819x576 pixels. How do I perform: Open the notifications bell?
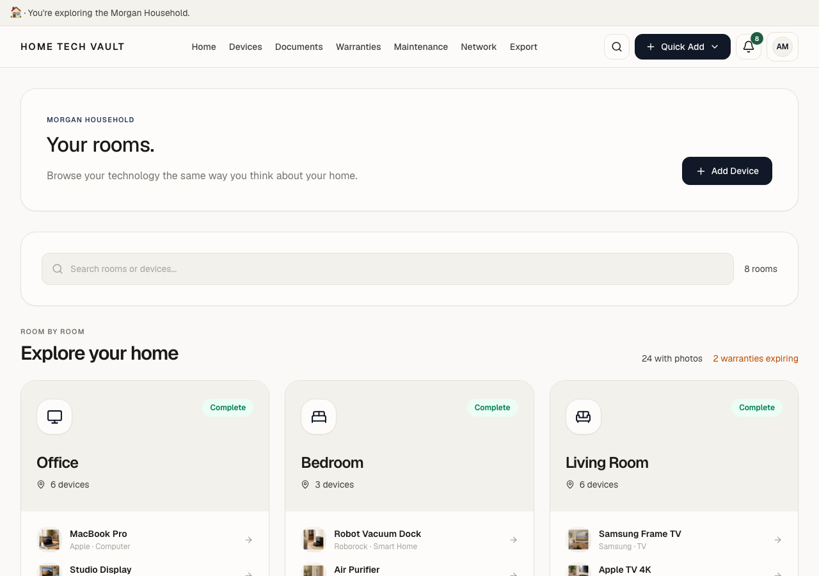click(749, 47)
